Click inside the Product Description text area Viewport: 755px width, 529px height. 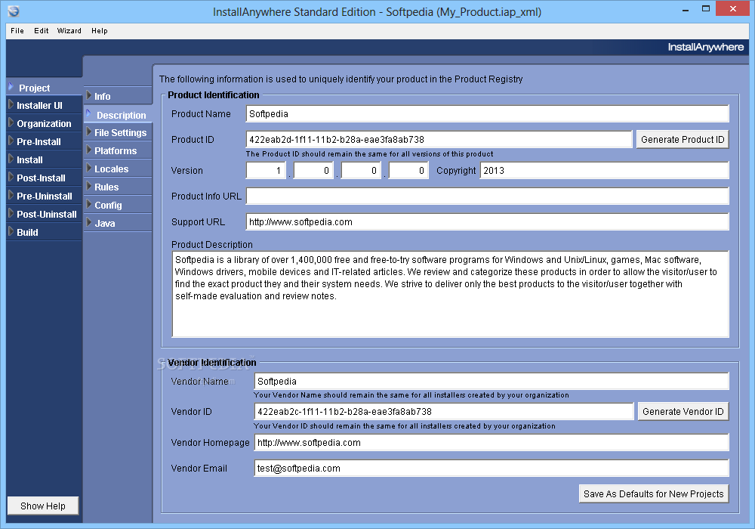pos(450,294)
